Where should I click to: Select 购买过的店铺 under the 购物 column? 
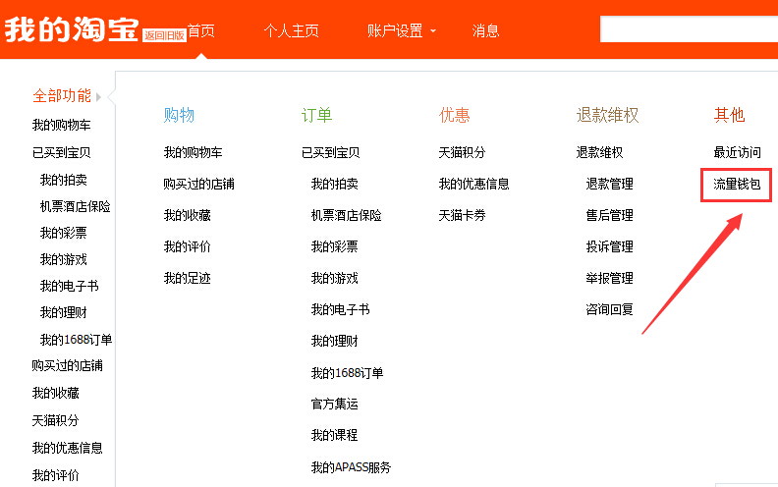click(x=199, y=184)
